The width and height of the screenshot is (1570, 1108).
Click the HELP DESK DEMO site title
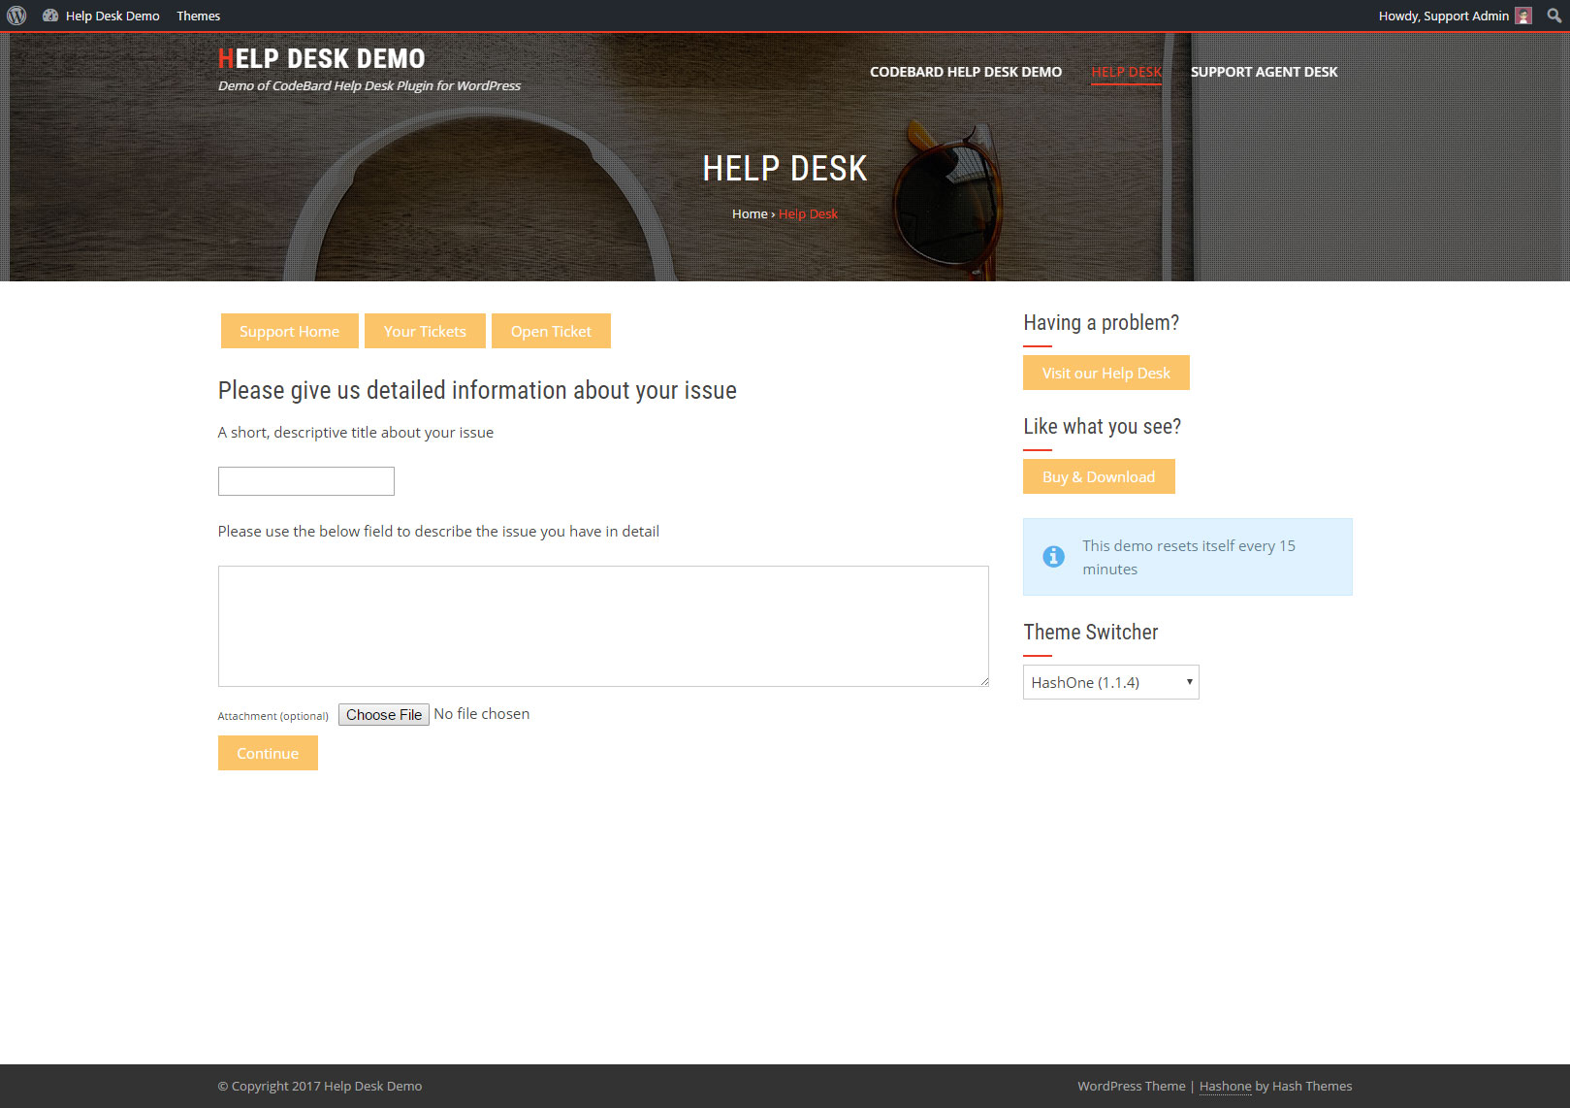point(321,58)
